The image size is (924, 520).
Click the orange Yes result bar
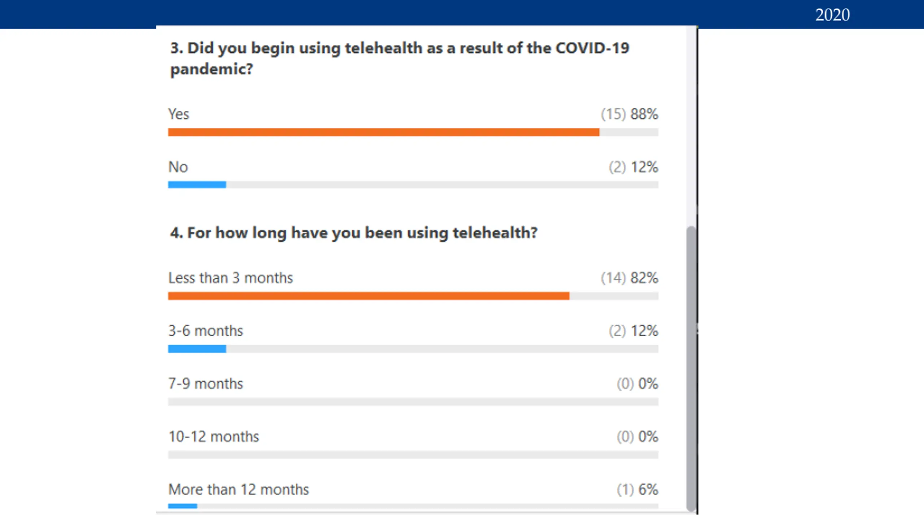(x=384, y=133)
